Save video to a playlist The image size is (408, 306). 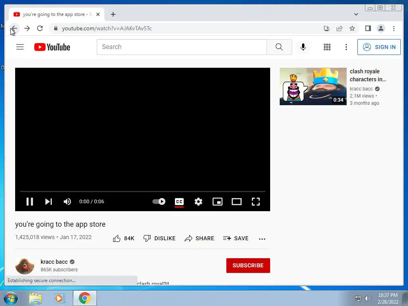(236, 238)
